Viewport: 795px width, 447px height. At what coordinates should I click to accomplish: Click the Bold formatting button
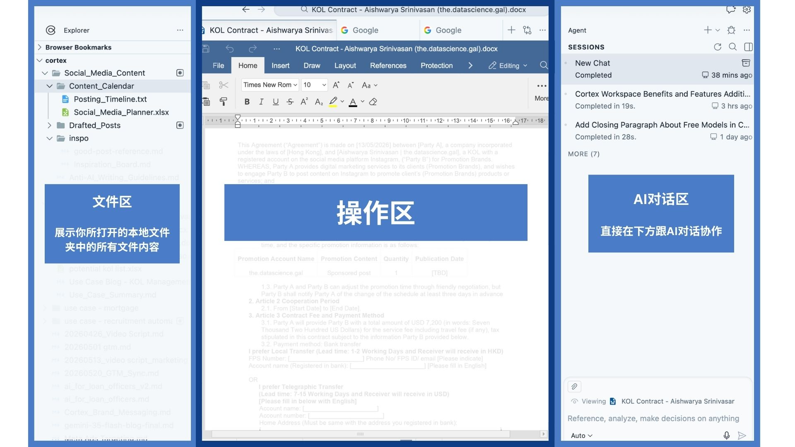coord(247,102)
